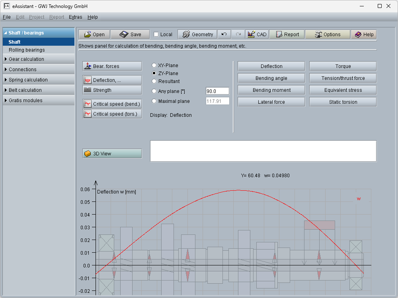The height and width of the screenshot is (298, 398).
Task: Open CAD export icon button
Action: click(x=251, y=35)
